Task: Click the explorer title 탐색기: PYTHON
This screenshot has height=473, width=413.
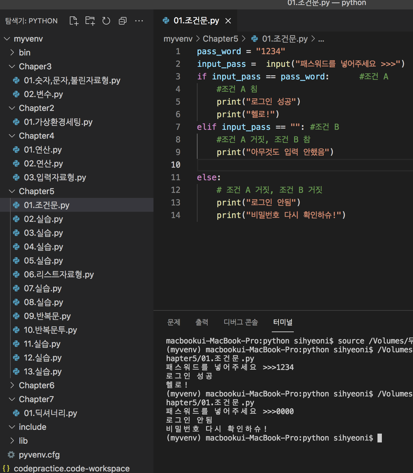Action: click(31, 21)
